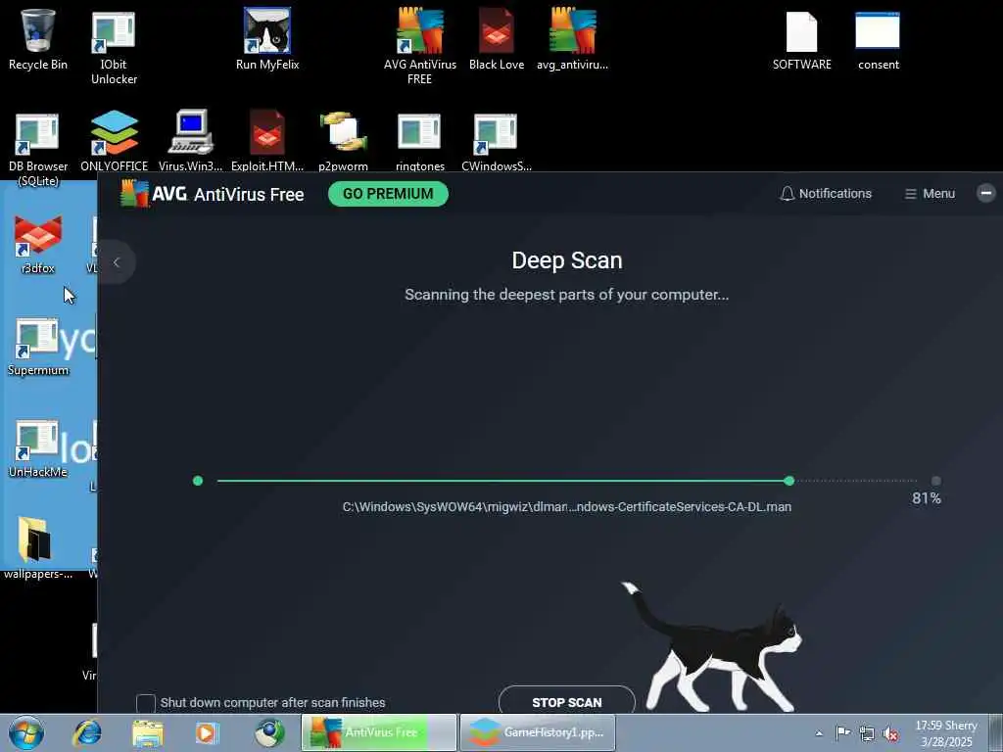Open the Windows Start button
Viewport: 1003px width, 752px height.
click(26, 732)
